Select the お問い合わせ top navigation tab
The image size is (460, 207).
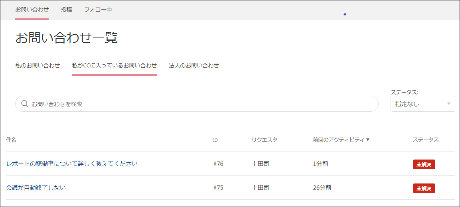32,10
